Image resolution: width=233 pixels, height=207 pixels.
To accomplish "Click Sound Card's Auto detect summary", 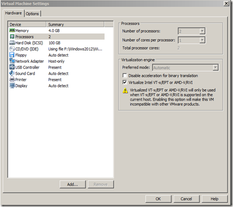I will [x=58, y=74].
